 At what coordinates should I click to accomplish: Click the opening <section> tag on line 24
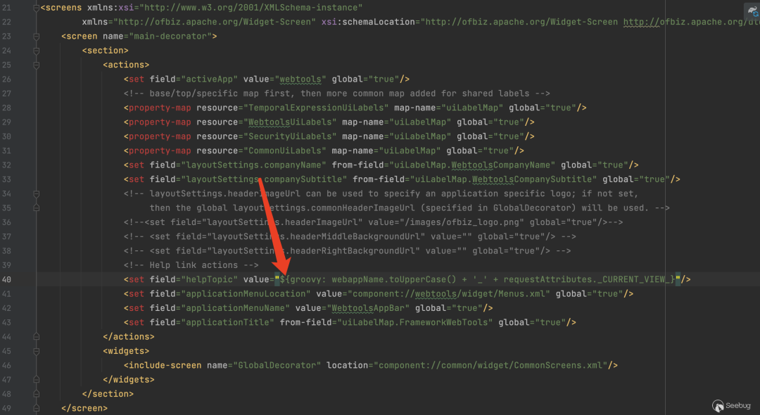click(105, 51)
